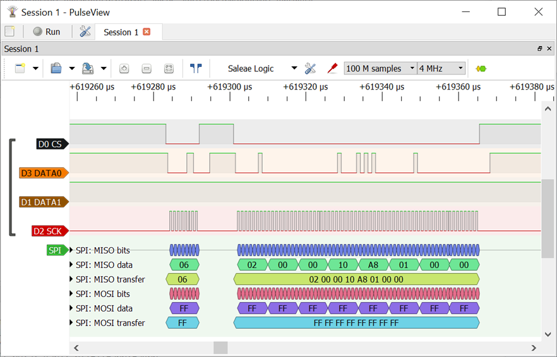Open the channels probe icon

[x=332, y=69]
